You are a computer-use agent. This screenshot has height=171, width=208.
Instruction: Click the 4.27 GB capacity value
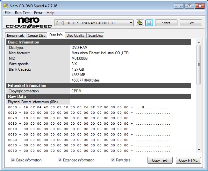click(78, 69)
